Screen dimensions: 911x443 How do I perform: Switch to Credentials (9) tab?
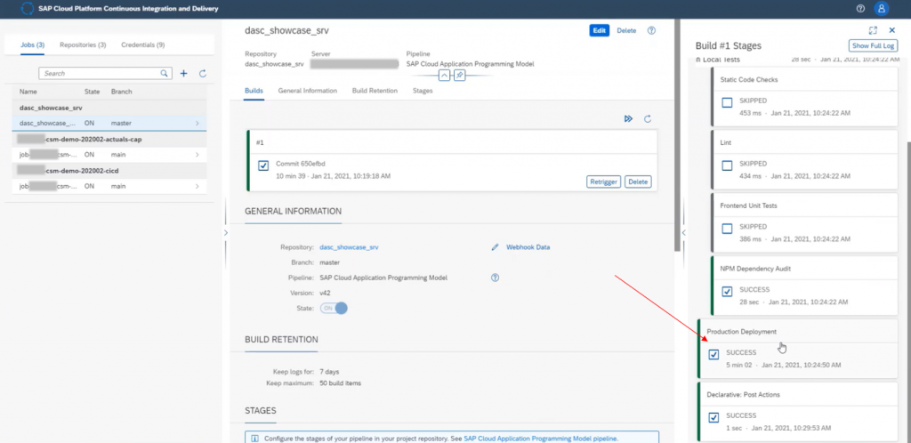coord(143,44)
